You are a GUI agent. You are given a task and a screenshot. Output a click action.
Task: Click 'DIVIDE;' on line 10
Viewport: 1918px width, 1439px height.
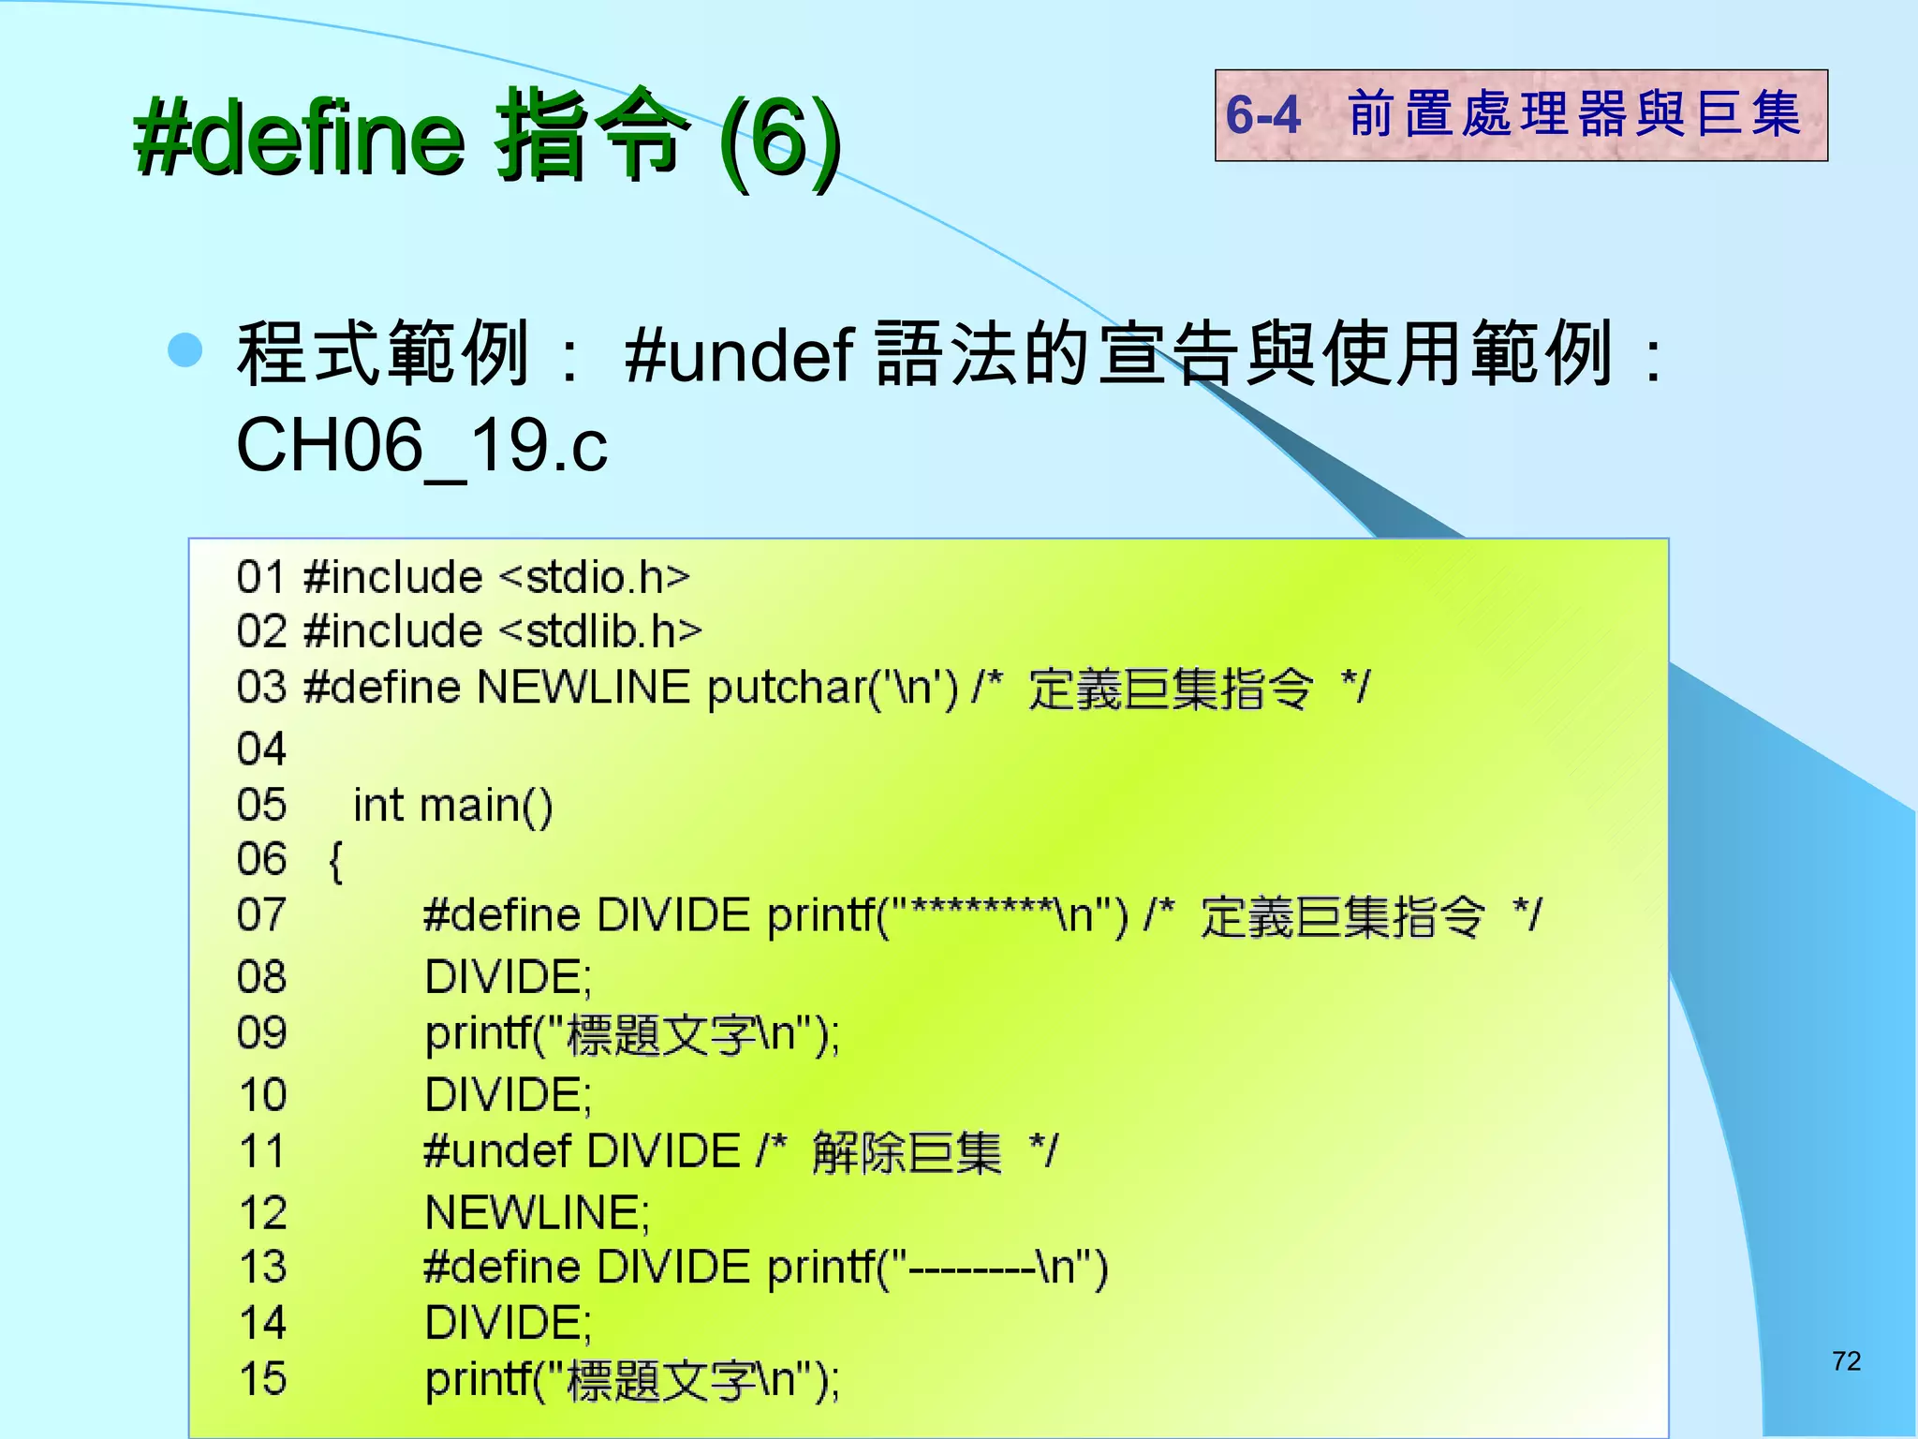(509, 1095)
